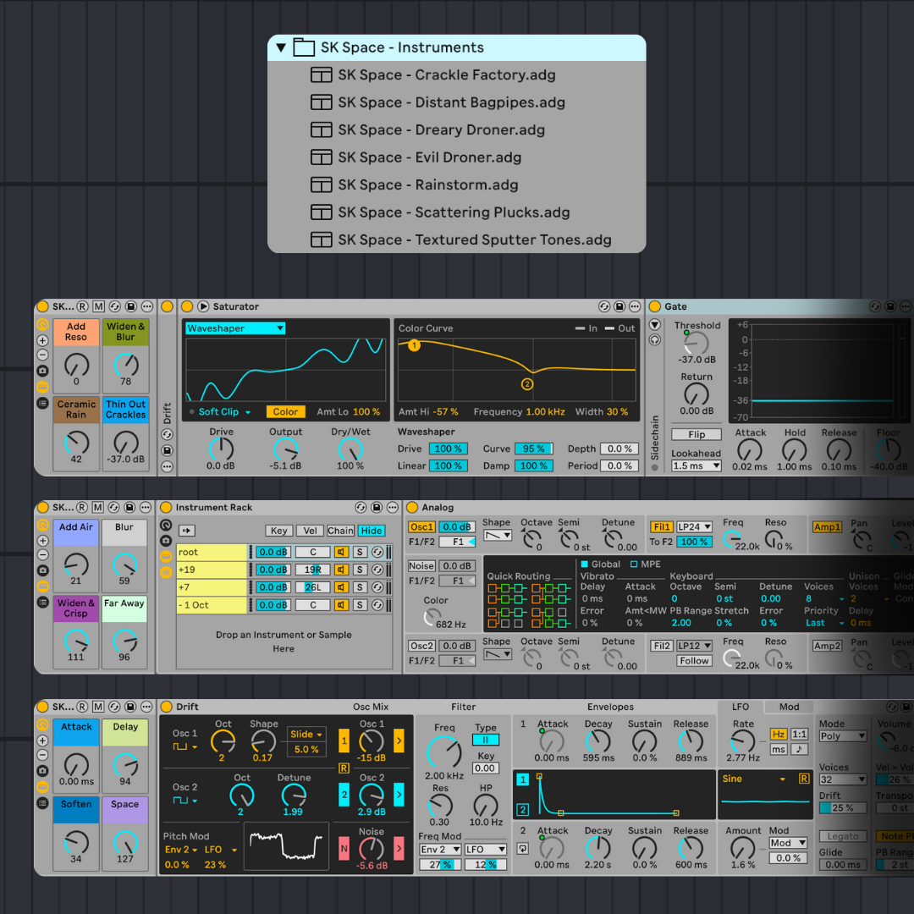This screenshot has height=914, width=914.
Task: Collapse the SK Space - Instruments folder
Action: [x=281, y=48]
